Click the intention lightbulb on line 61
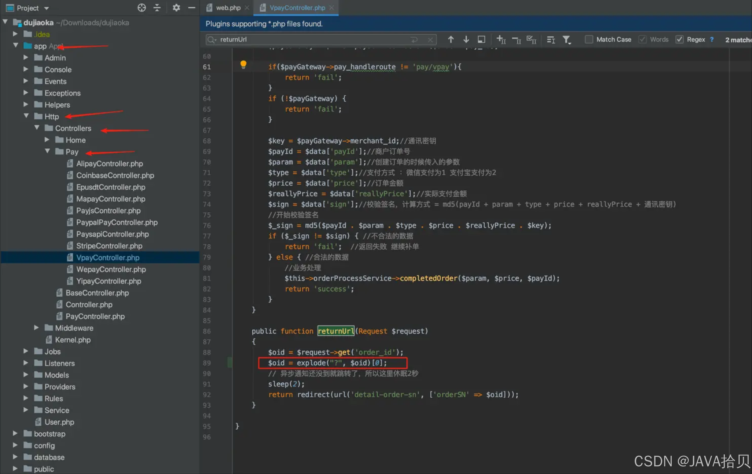This screenshot has height=474, width=752. [x=243, y=65]
